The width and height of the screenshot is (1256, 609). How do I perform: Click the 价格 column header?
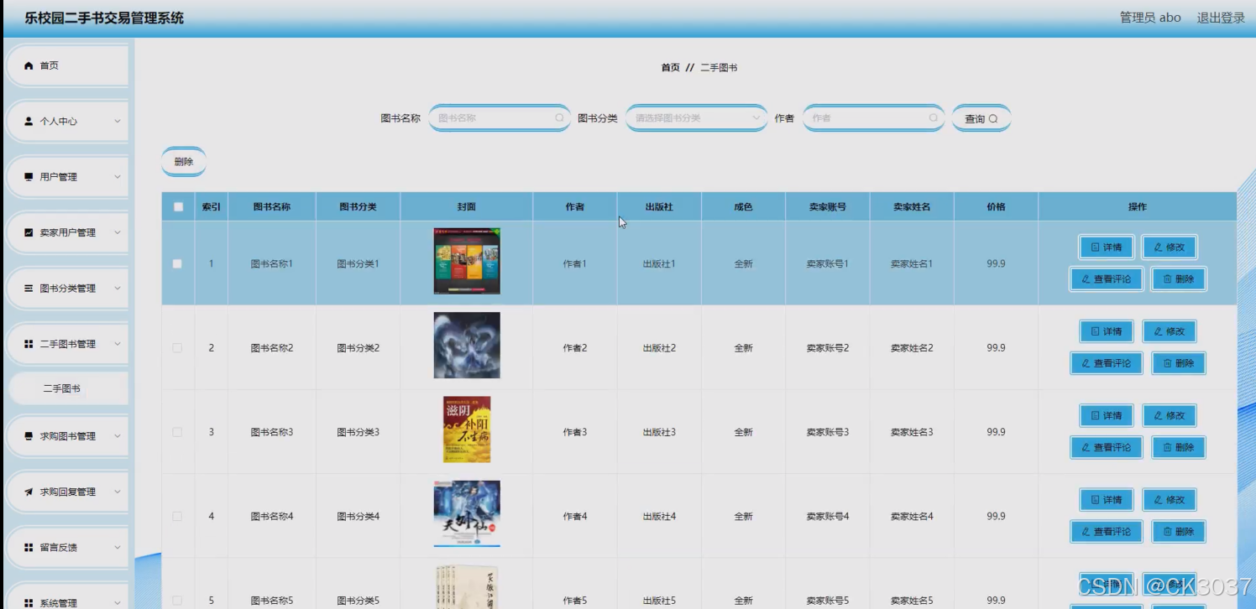pyautogui.click(x=996, y=207)
